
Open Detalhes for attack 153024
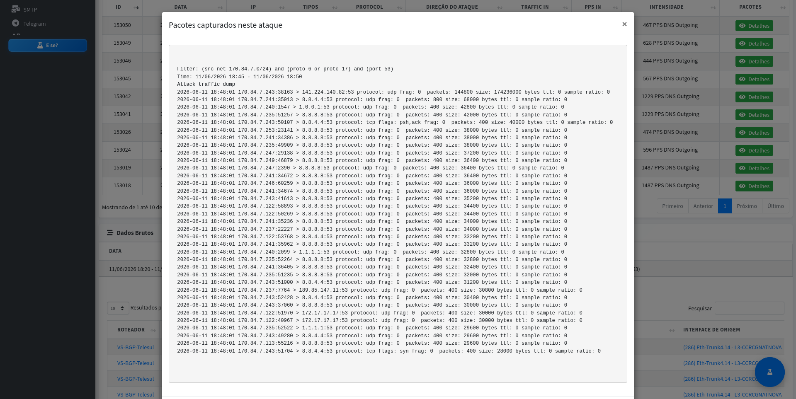point(754,150)
